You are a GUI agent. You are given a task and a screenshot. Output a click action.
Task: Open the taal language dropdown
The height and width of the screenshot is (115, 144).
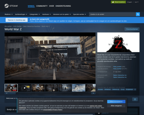pyautogui.click(x=136, y=2)
